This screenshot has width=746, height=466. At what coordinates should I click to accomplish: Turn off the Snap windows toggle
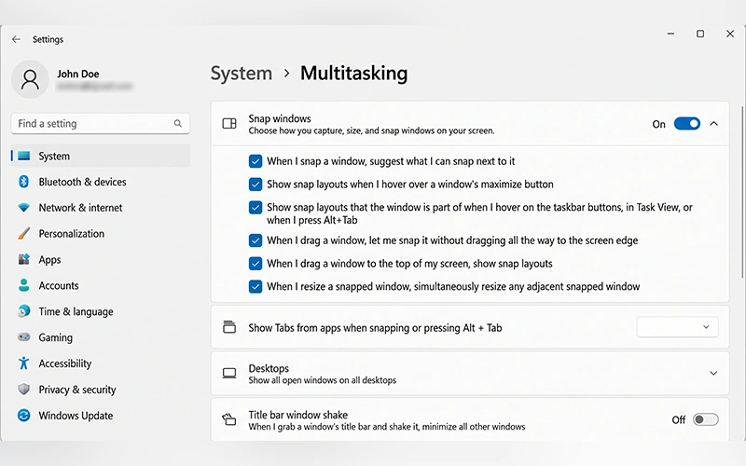tap(687, 124)
